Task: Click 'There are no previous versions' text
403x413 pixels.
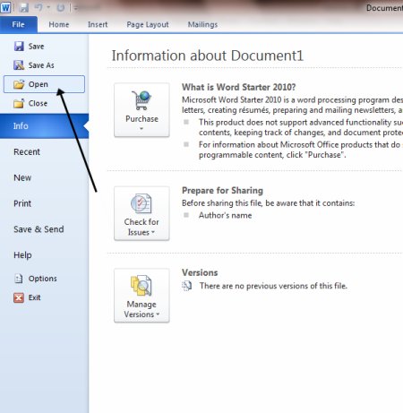Action: 273,286
